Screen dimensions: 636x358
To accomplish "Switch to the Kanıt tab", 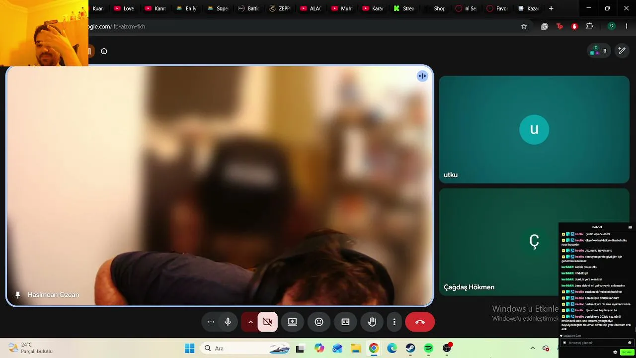I will tap(155, 8).
